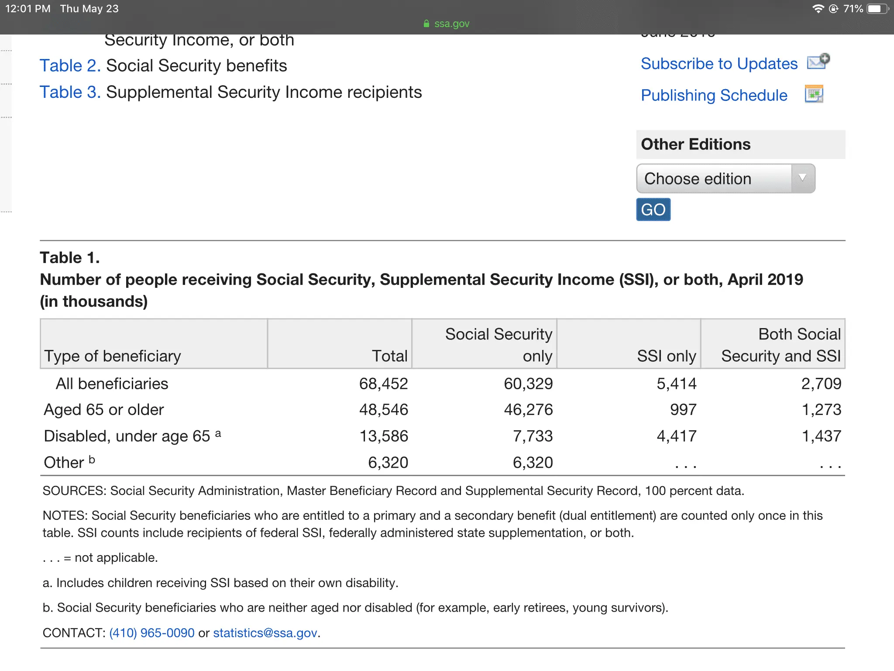Call the (410) 965-0090 contact number
The width and height of the screenshot is (894, 671).
[x=151, y=633]
